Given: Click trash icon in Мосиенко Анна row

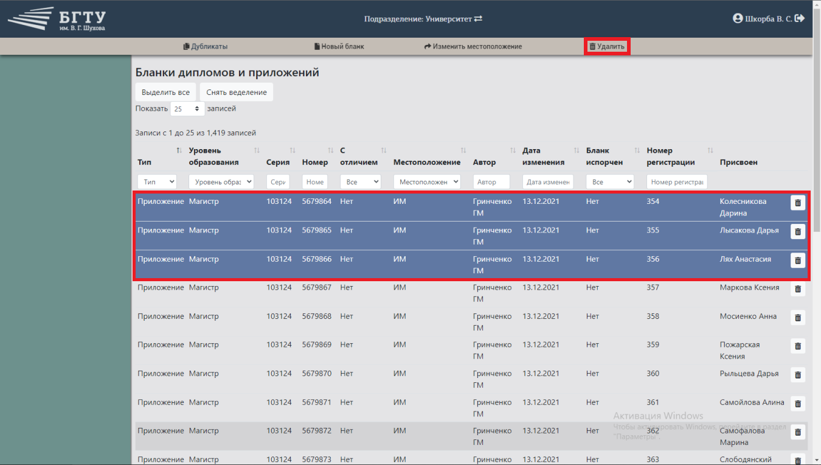Looking at the screenshot, I should tap(798, 318).
